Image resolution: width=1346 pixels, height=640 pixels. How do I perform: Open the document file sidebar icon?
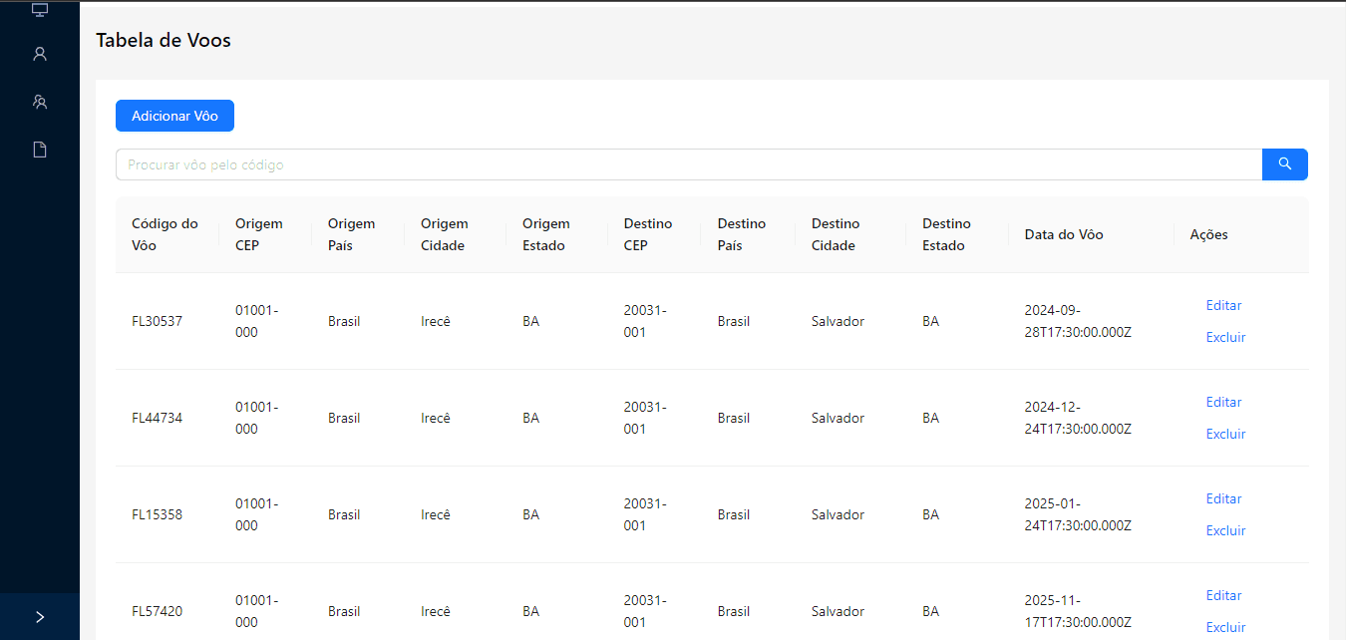[40, 150]
